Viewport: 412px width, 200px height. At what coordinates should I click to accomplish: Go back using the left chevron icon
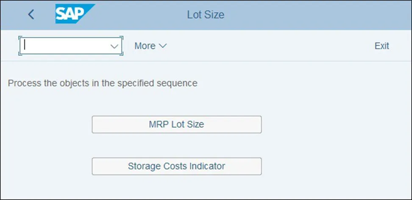coord(31,14)
